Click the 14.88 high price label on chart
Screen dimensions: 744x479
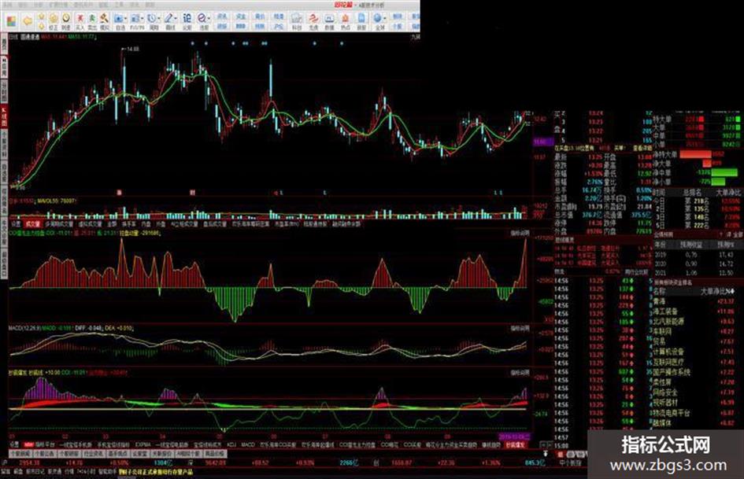(x=132, y=49)
